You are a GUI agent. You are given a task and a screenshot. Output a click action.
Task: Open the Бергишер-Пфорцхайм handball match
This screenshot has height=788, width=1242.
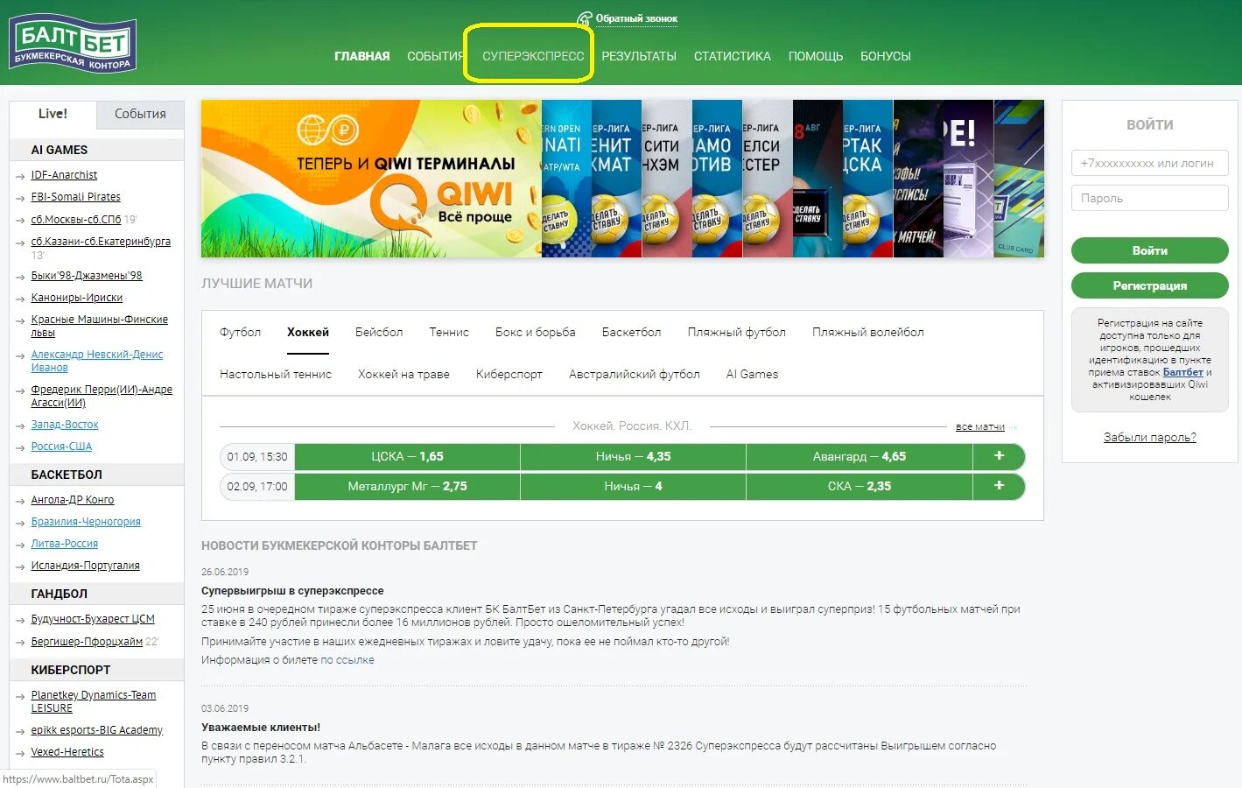pos(87,642)
